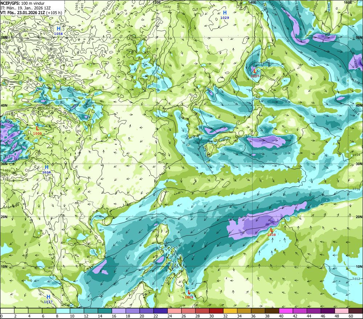Pick the bright magenta swatch between 40 and 42
The height and width of the screenshot is (319, 363).
[286, 311]
